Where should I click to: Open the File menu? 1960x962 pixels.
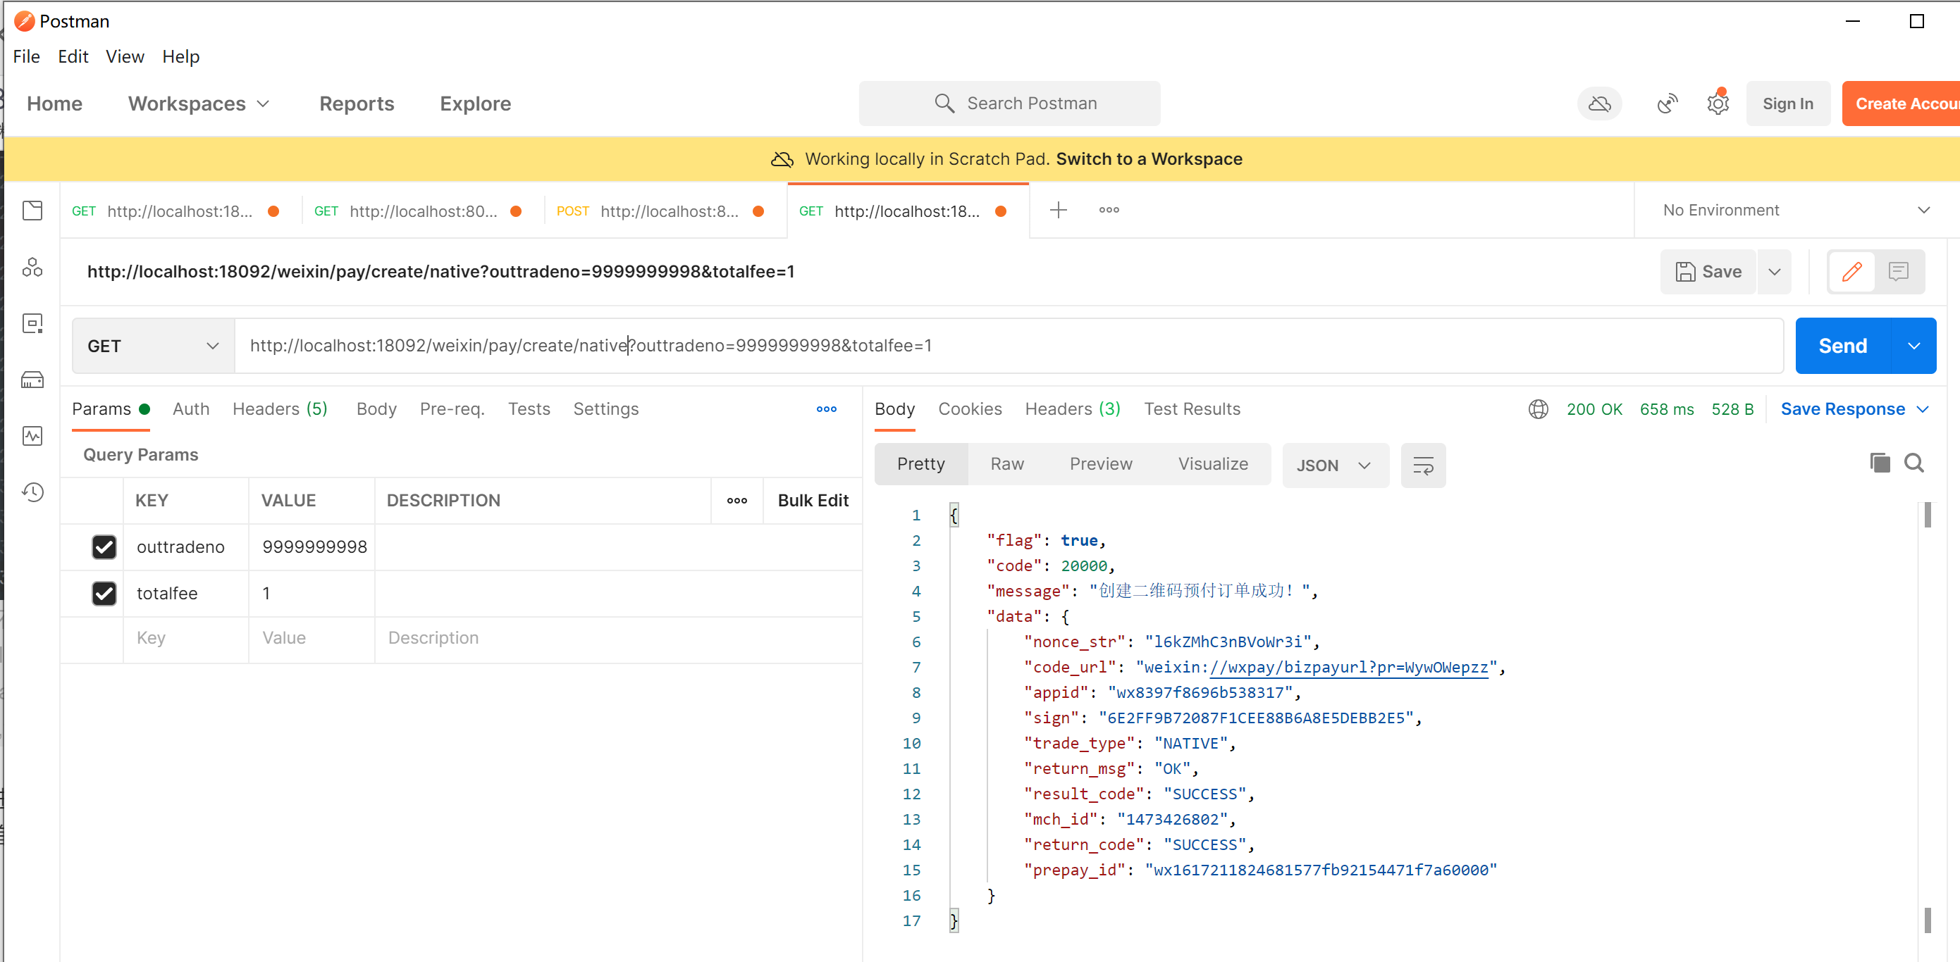pos(27,56)
